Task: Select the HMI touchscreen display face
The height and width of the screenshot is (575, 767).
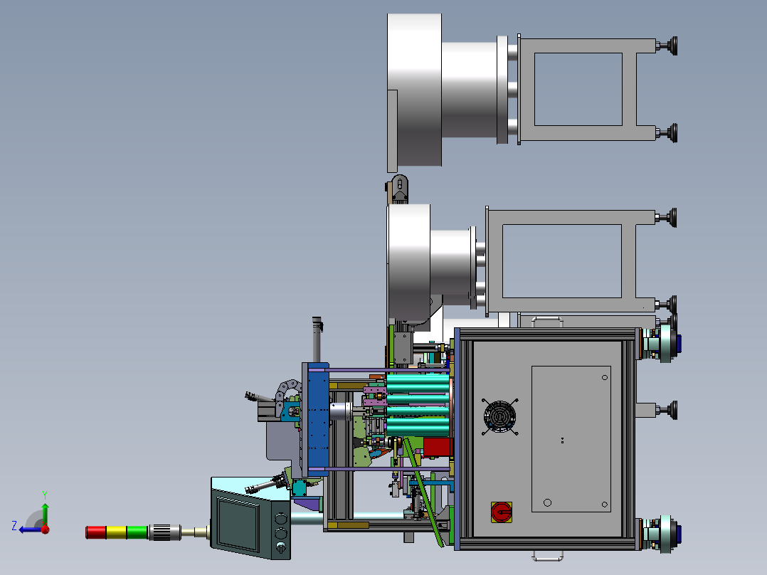Action: [x=238, y=524]
